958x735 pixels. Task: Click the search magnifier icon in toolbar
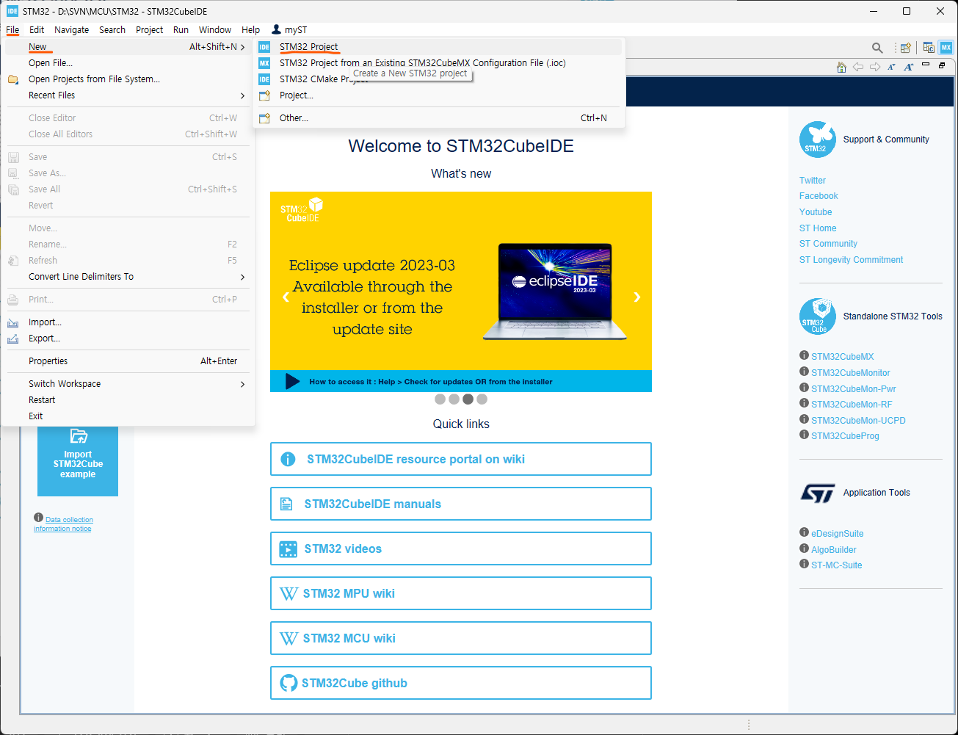tap(877, 48)
